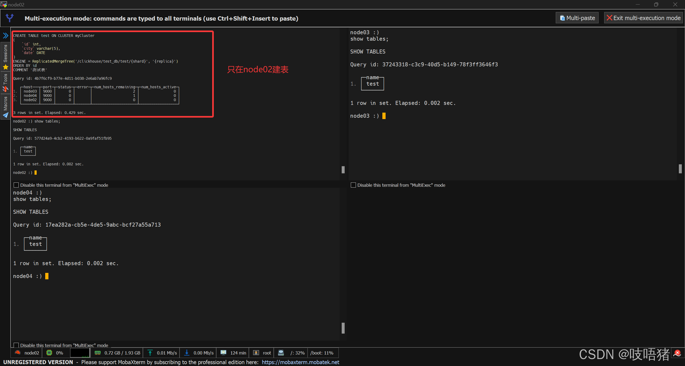The width and height of the screenshot is (685, 366).
Task: Click the node02 terminal scrollbar
Action: point(343,170)
